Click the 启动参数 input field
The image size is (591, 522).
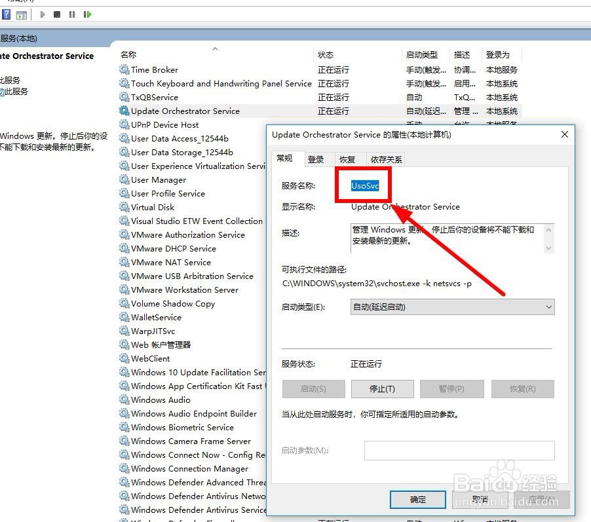coord(459,451)
